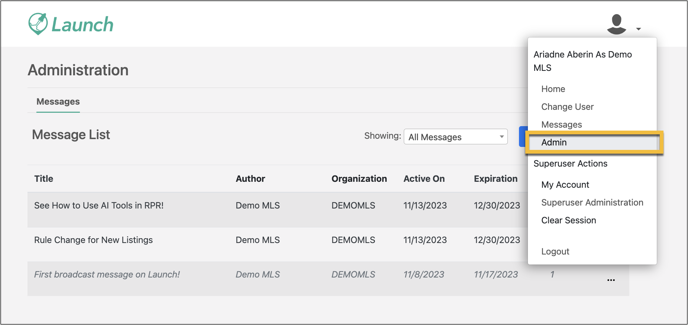Open more options for First broadcast message
The height and width of the screenshot is (325, 688).
point(611,280)
